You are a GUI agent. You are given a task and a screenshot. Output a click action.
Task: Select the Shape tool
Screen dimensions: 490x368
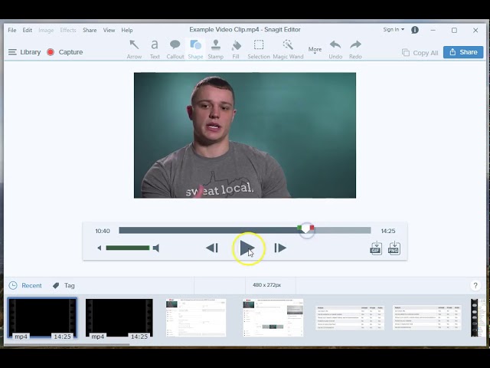pos(196,49)
